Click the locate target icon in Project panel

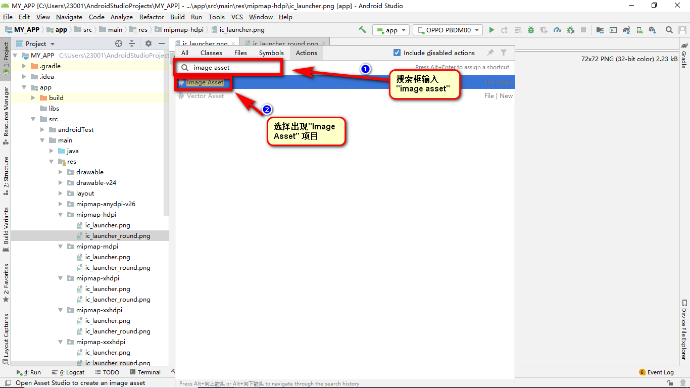point(119,43)
